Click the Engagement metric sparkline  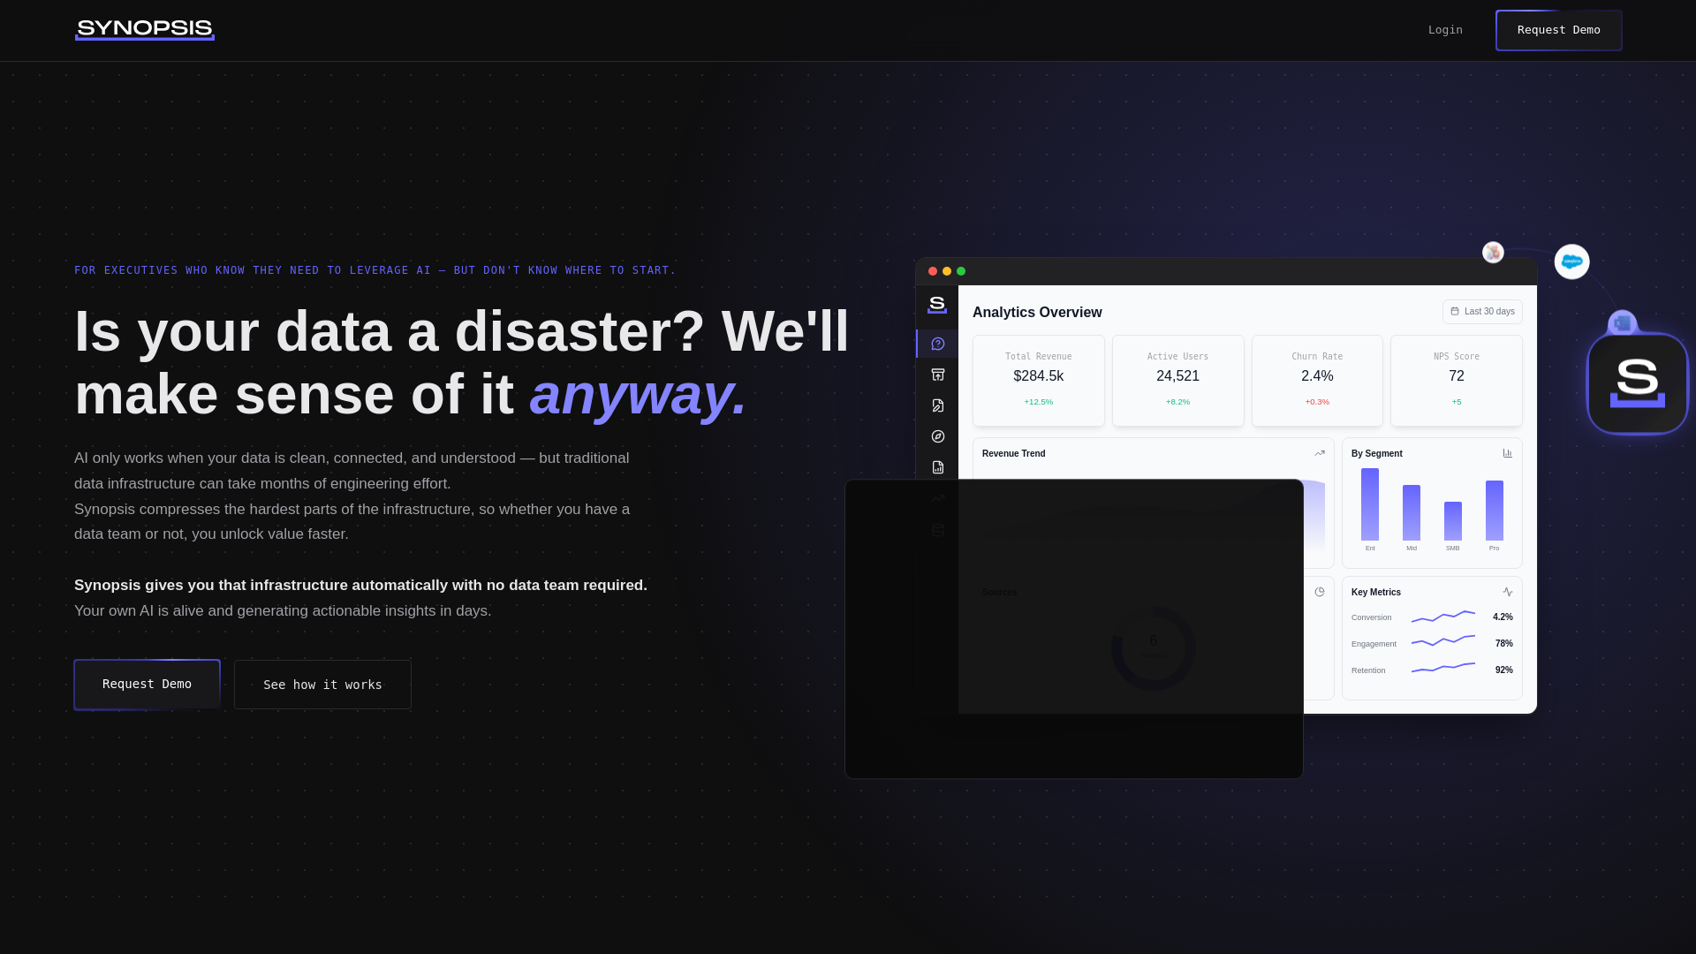point(1443,641)
